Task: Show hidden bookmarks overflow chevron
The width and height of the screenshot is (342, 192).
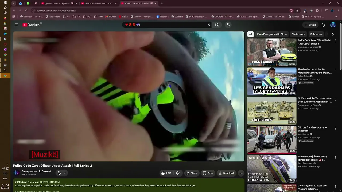Action: pyautogui.click(x=336, y=17)
